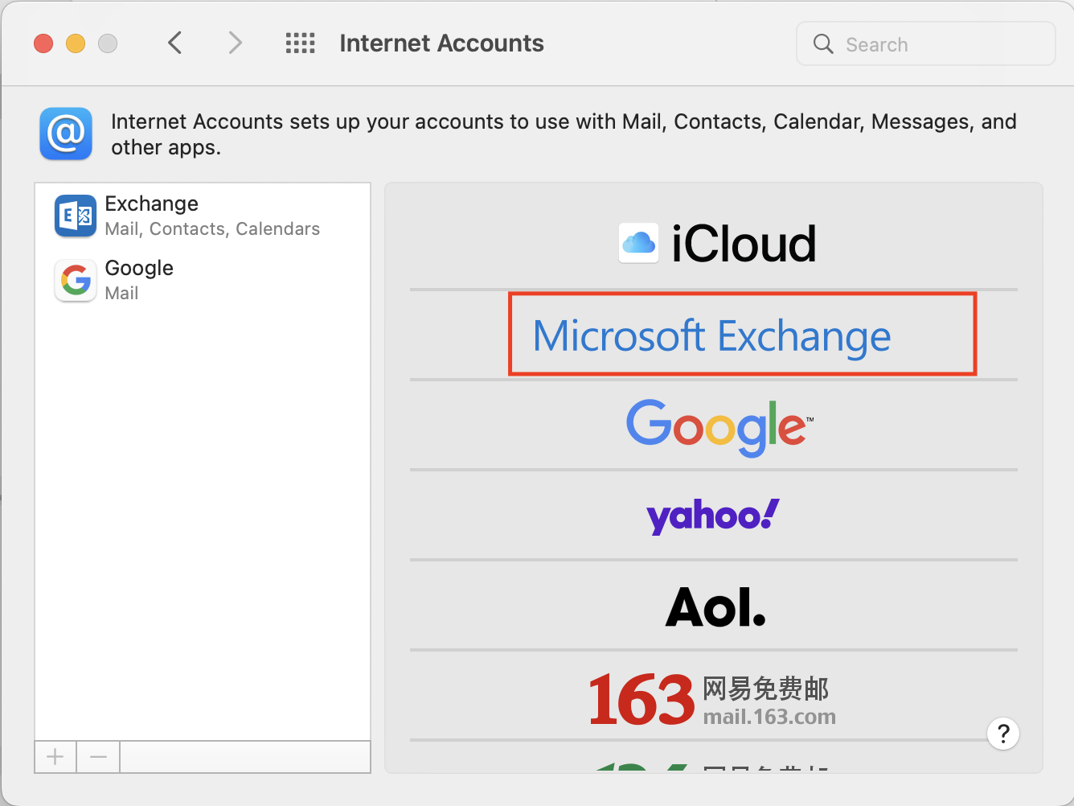Choose the 163 mail provider
The width and height of the screenshot is (1074, 806).
coord(712,698)
